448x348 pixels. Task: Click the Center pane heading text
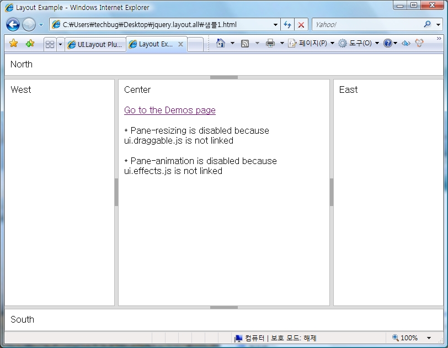137,89
